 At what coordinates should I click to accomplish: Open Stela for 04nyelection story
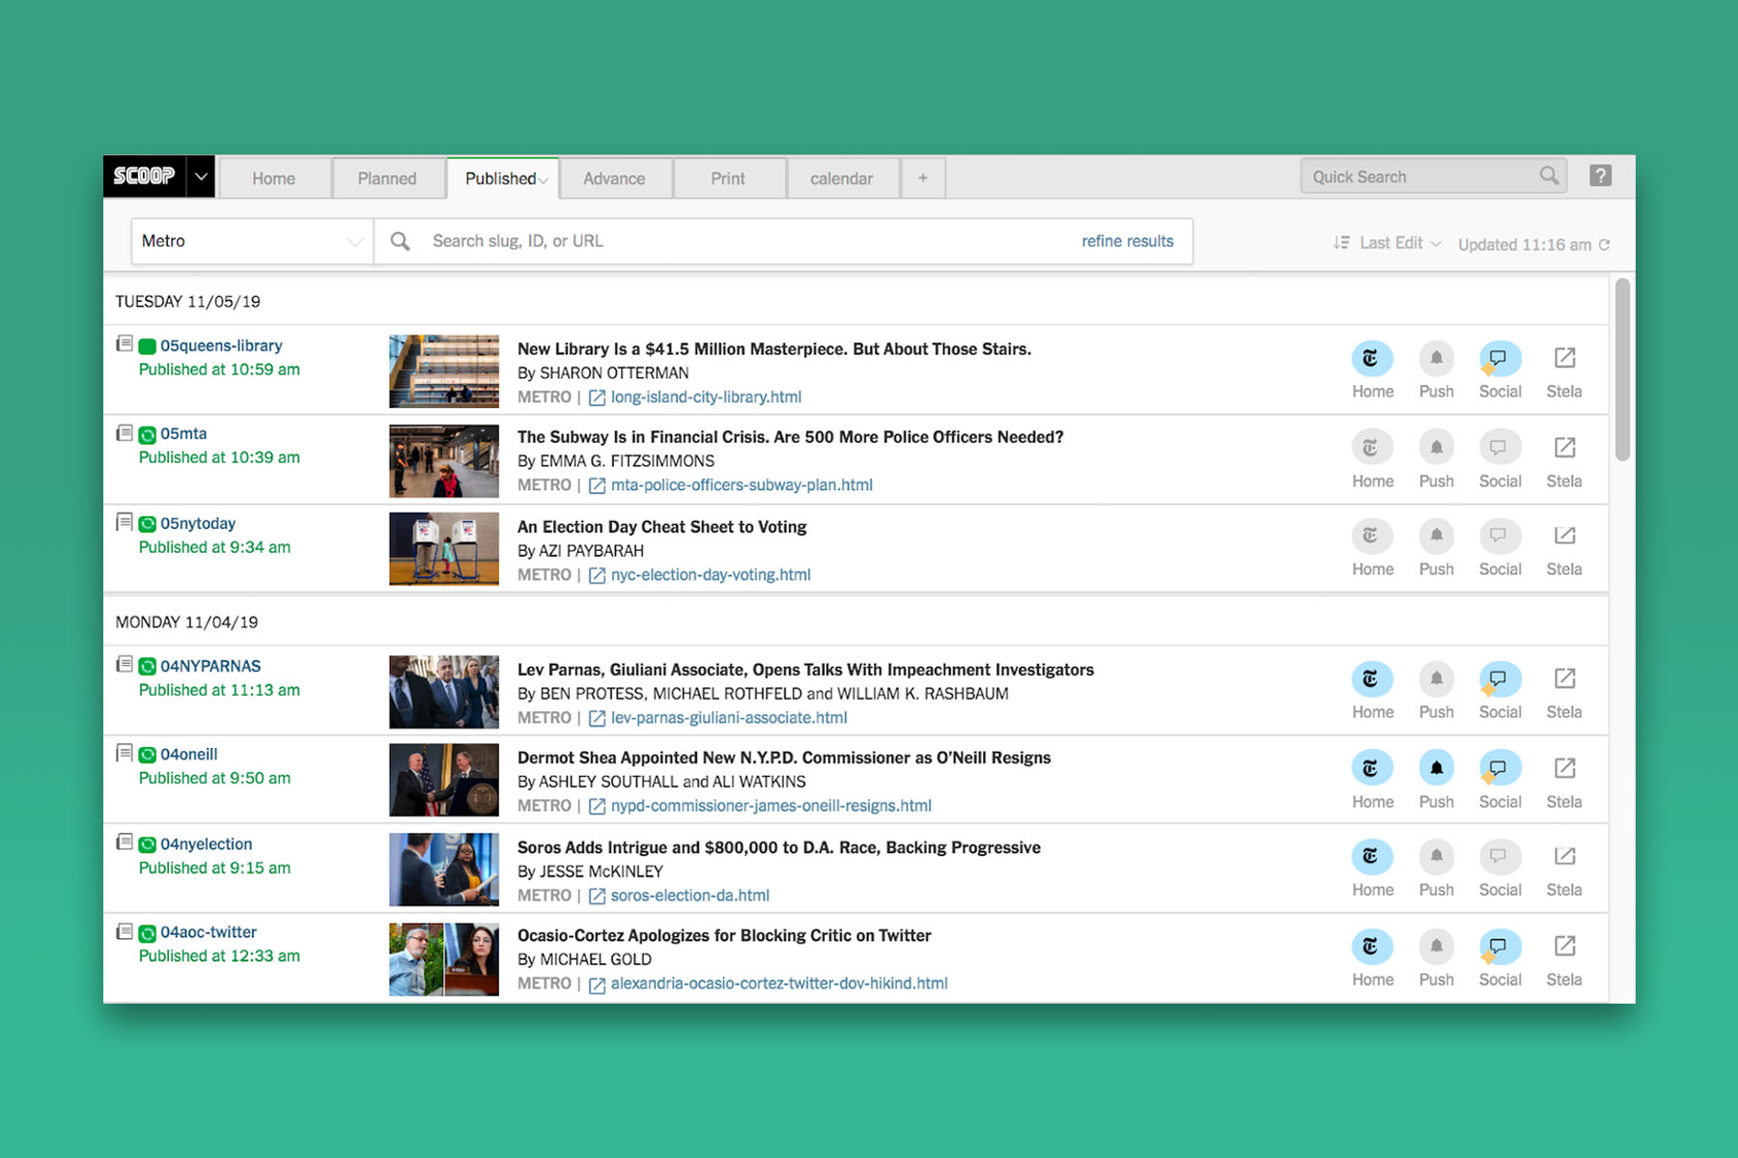(x=1564, y=857)
